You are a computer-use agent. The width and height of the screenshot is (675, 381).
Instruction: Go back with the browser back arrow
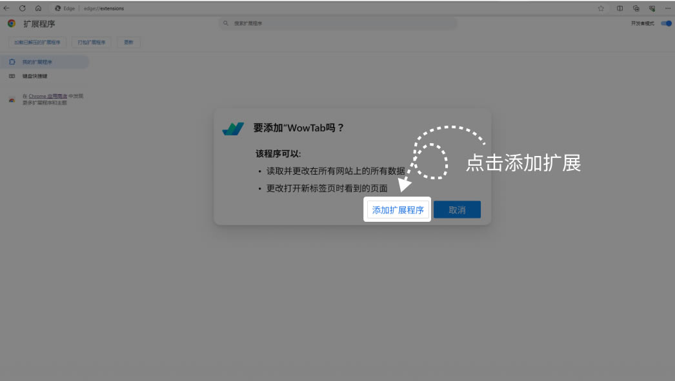6,8
